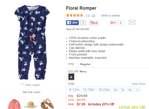This screenshot has height=109, width=149.
Task: Choose size 3y option
Action: pos(123,89)
